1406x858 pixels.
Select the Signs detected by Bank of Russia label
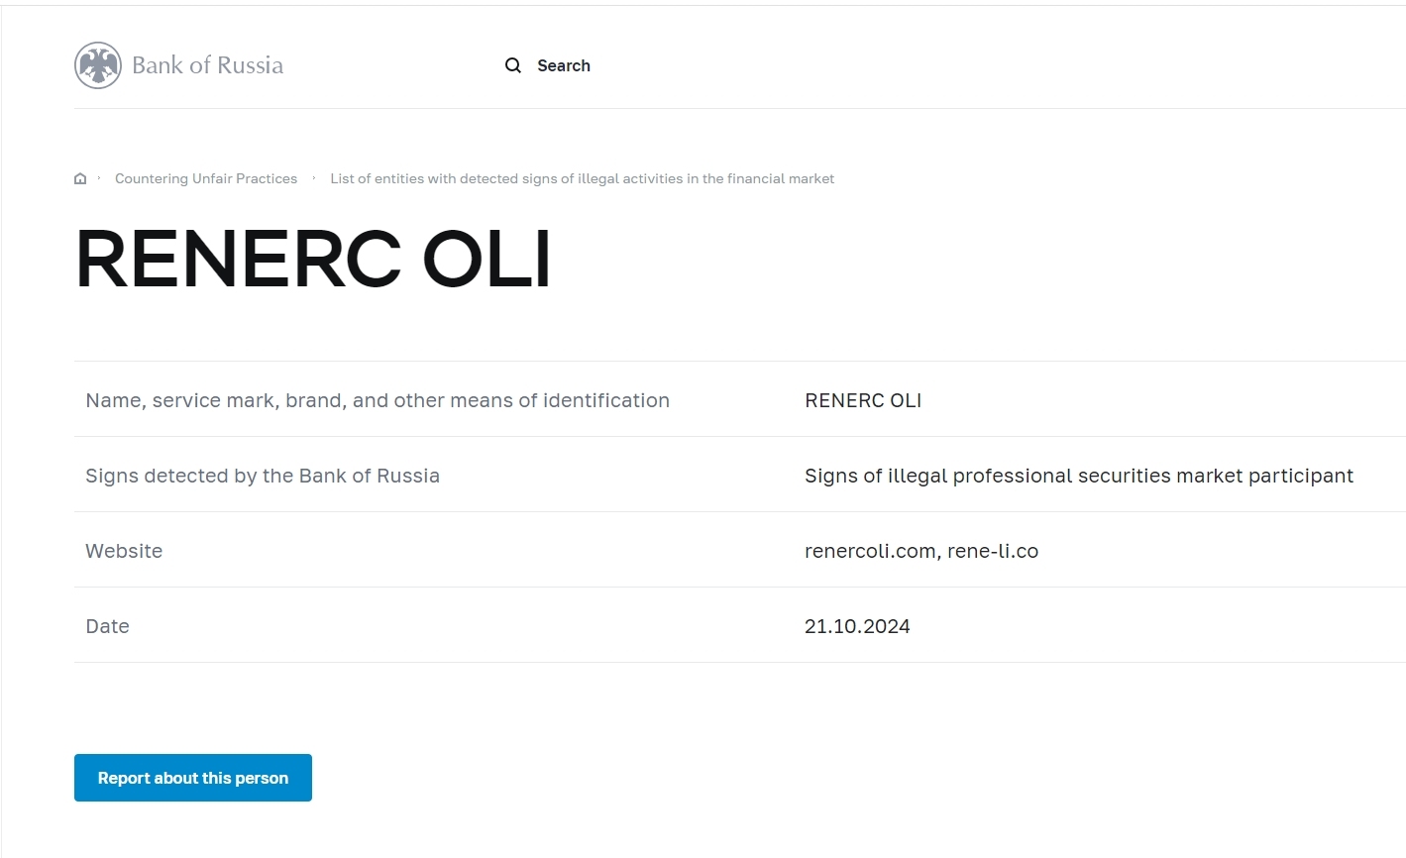(x=263, y=476)
